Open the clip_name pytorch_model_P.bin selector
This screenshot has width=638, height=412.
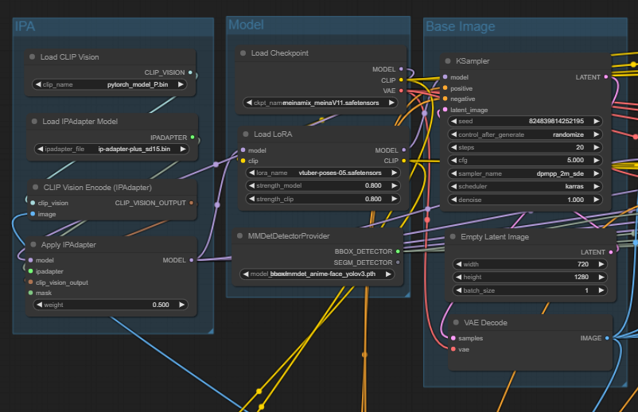tap(110, 84)
